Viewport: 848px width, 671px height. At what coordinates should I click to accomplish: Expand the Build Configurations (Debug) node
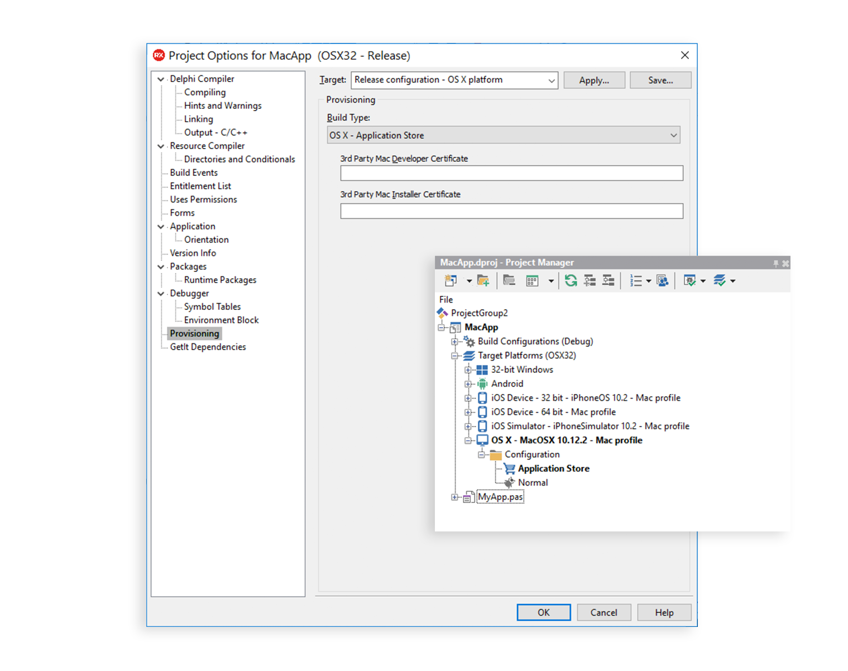click(x=455, y=342)
